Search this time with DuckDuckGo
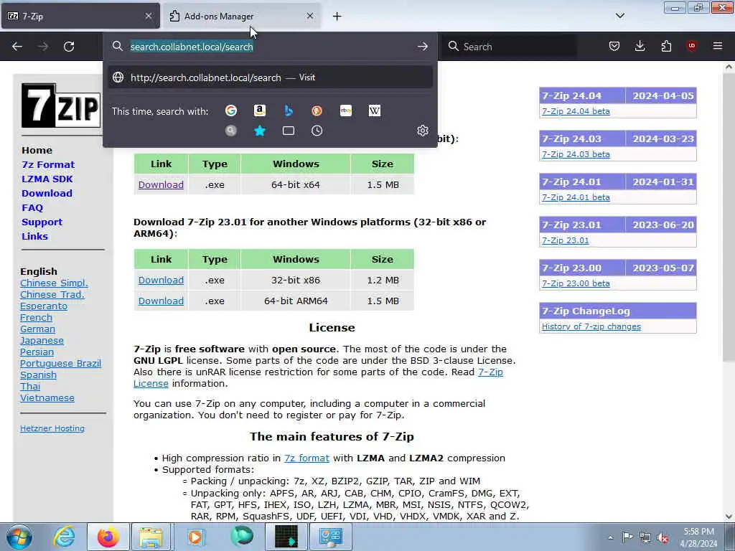Viewport: 735px width, 551px height. [x=317, y=110]
